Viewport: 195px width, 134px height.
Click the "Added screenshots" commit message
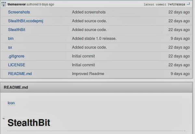tap(89, 12)
